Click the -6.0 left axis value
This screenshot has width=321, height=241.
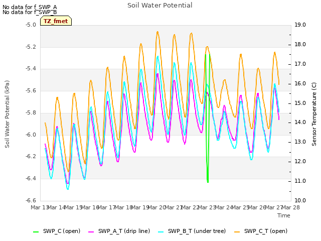31,135
